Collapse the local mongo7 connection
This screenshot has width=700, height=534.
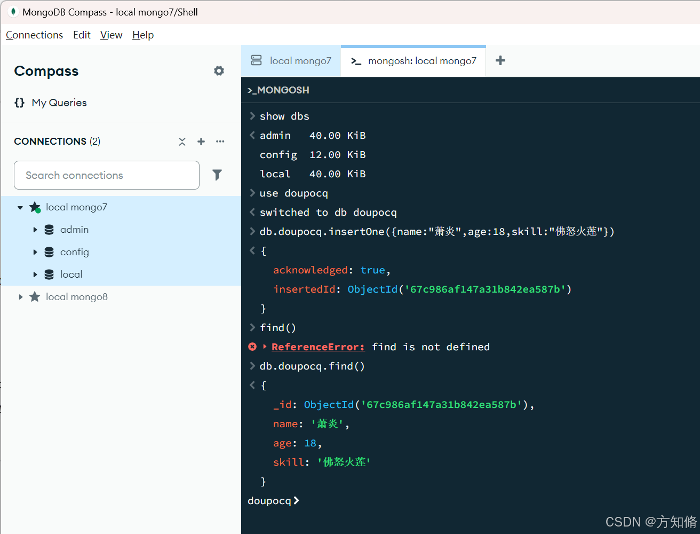[20, 207]
